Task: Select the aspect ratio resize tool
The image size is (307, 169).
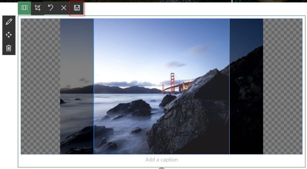Action: (24, 8)
